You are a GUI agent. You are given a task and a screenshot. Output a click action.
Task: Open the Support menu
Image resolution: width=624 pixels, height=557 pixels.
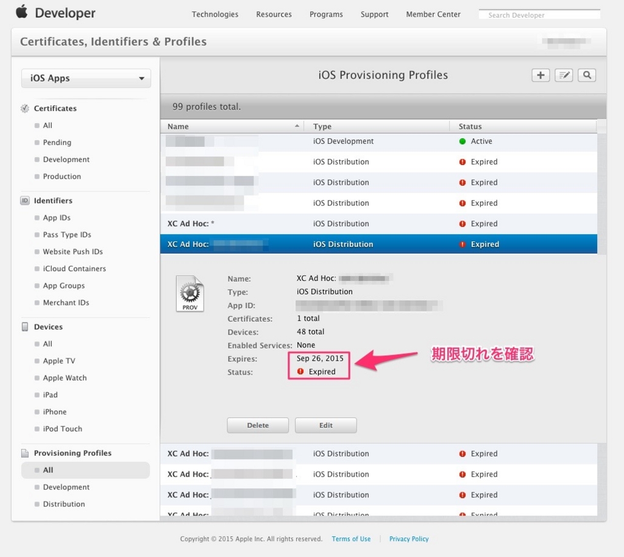tap(375, 15)
